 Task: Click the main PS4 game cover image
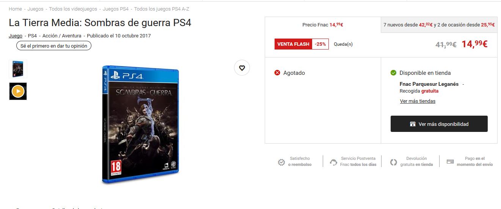pos(140,124)
